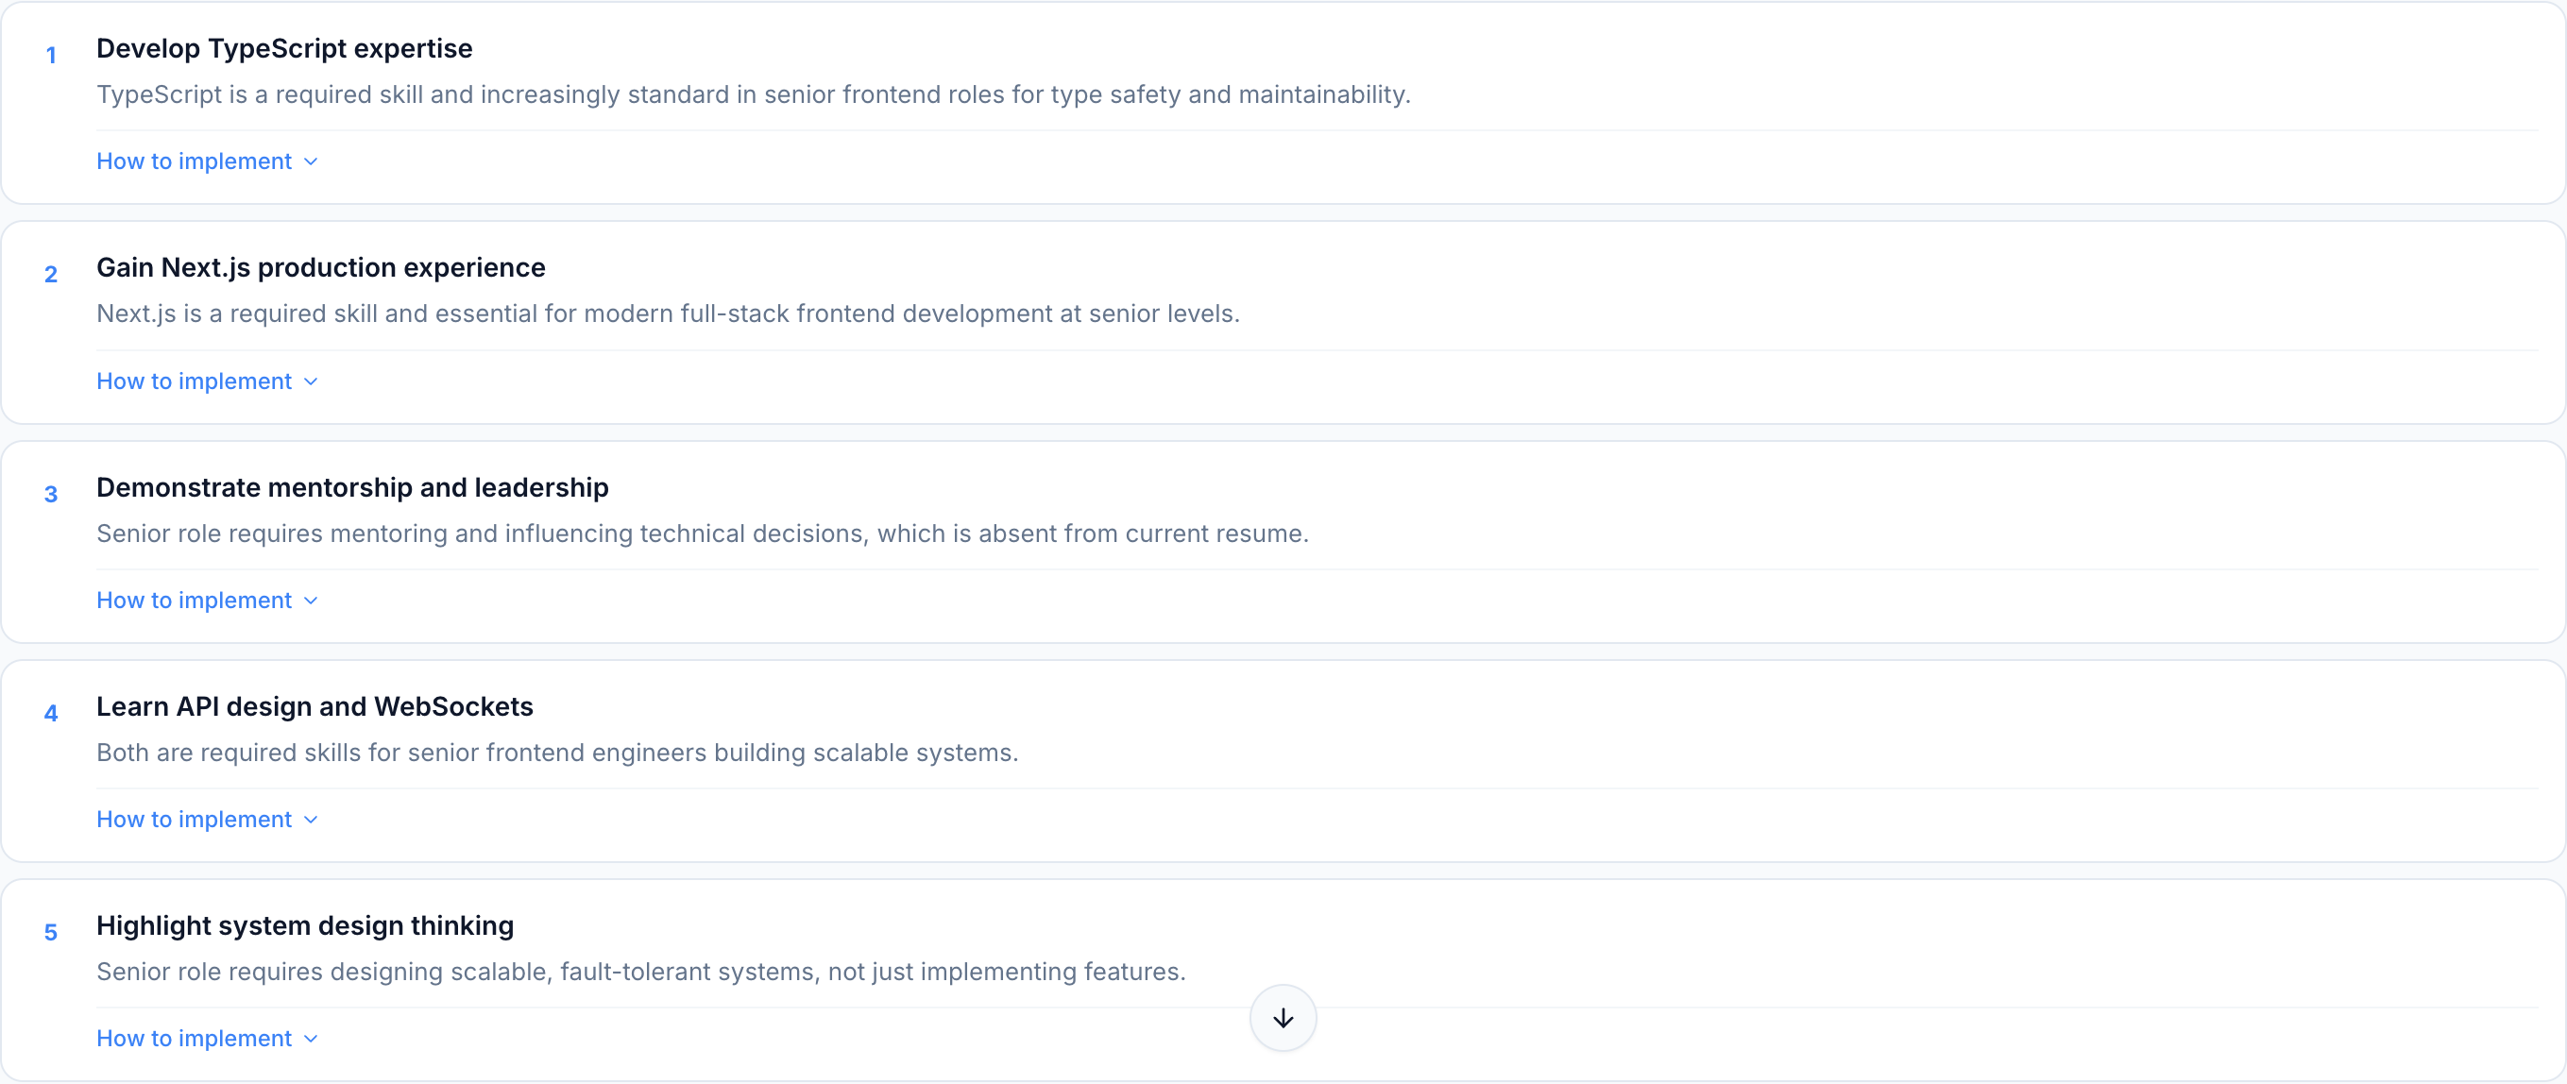Expand How to implement for Next.js experience

[x=195, y=381]
